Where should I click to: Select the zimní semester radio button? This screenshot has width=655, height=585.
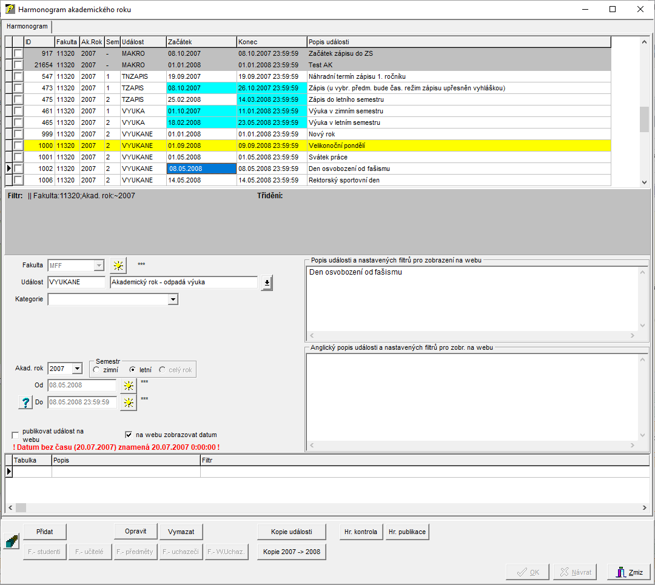tap(96, 369)
